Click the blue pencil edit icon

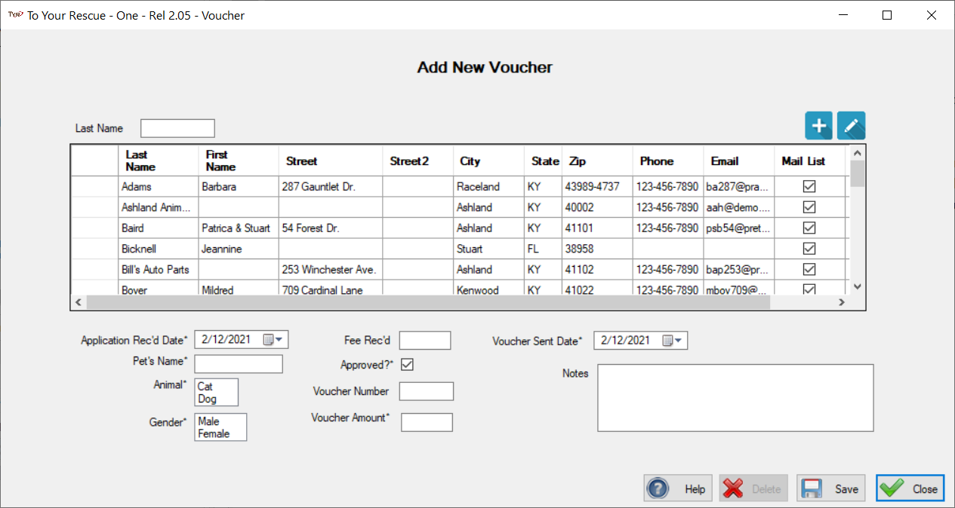[852, 125]
